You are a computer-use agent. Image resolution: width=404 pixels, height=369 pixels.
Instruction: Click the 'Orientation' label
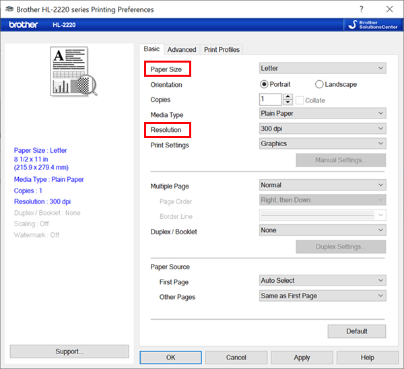(x=166, y=85)
